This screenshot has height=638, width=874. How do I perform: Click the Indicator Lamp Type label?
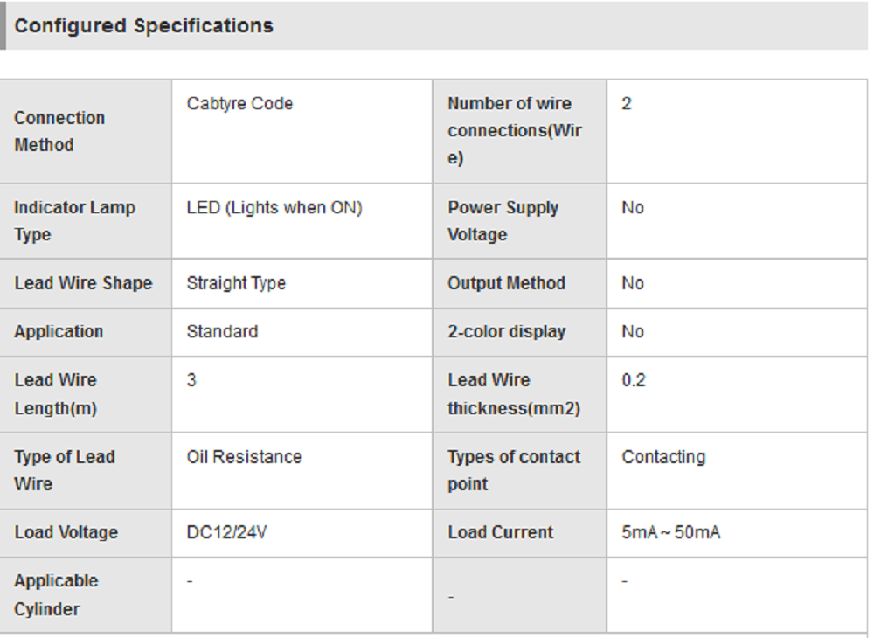coord(74,221)
